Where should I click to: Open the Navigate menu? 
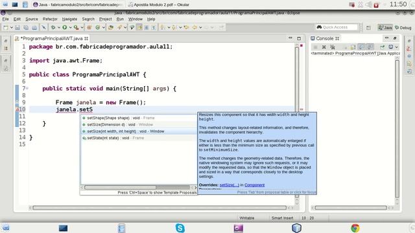point(69,19)
